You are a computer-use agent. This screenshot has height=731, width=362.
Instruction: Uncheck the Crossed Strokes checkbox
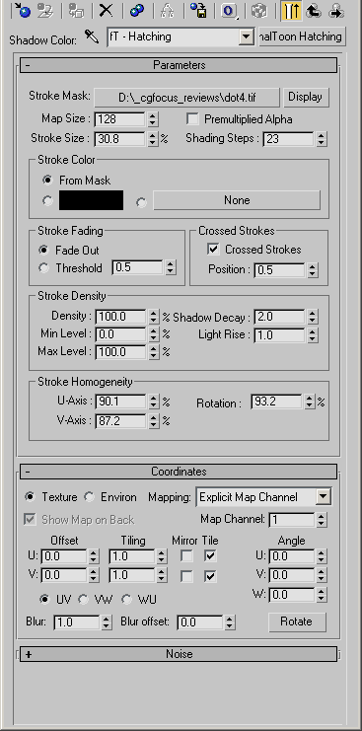point(213,250)
